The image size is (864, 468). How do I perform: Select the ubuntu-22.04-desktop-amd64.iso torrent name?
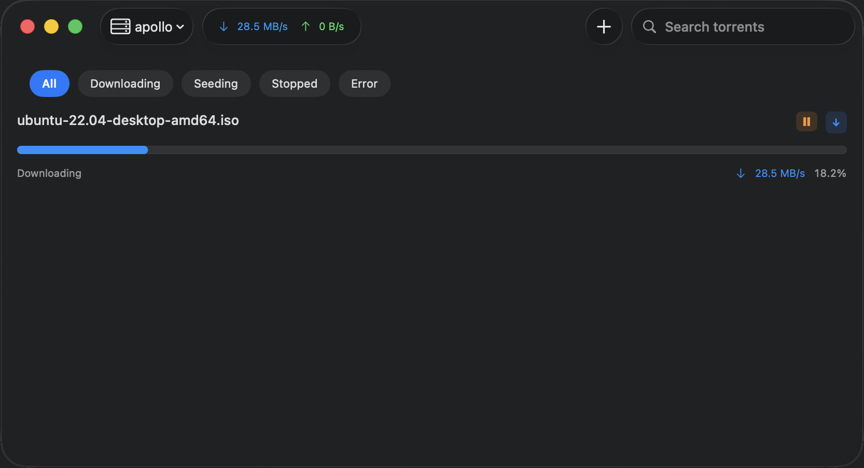[x=128, y=120]
